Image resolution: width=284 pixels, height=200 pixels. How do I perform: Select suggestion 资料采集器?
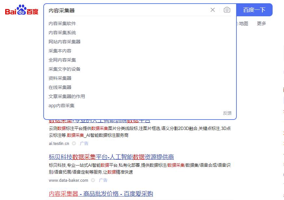60,78
